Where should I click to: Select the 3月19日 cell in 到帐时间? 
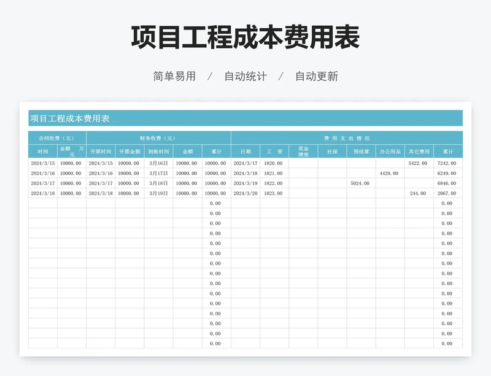pos(158,193)
